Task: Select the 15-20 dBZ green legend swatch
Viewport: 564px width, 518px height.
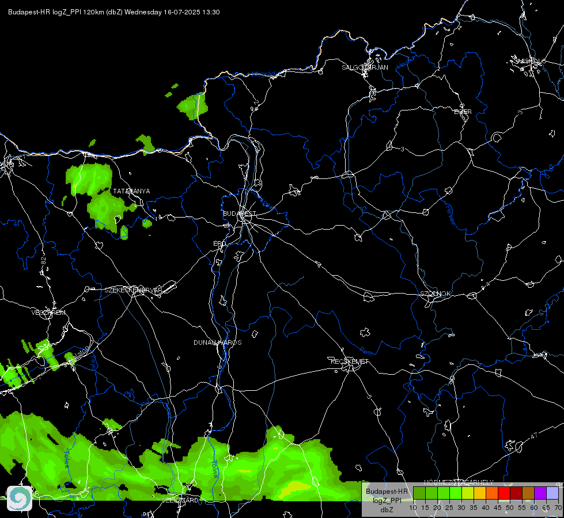Action: click(x=431, y=493)
